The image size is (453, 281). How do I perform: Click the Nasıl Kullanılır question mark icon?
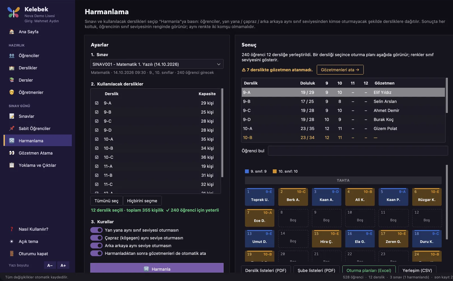click(12, 229)
